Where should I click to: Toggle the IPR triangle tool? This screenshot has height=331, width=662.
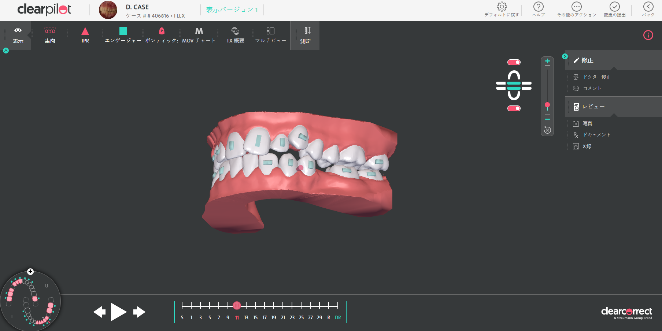pyautogui.click(x=85, y=35)
